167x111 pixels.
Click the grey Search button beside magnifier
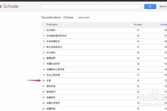(x=163, y=6)
